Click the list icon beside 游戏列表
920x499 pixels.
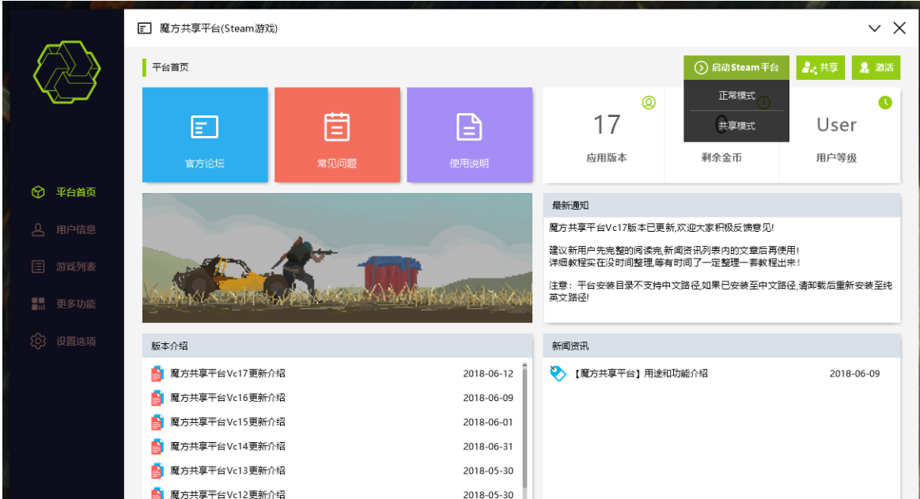(38, 267)
